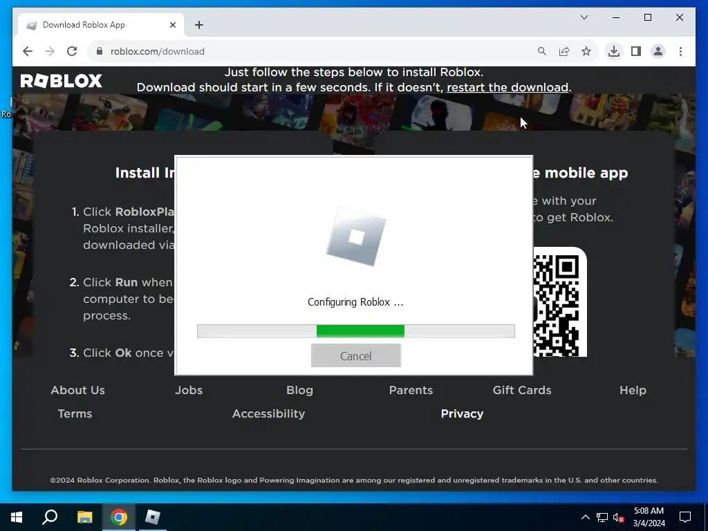Screen dimensions: 708x531
Task: Click the Configuring Roblox progress bar
Action: [x=356, y=331]
